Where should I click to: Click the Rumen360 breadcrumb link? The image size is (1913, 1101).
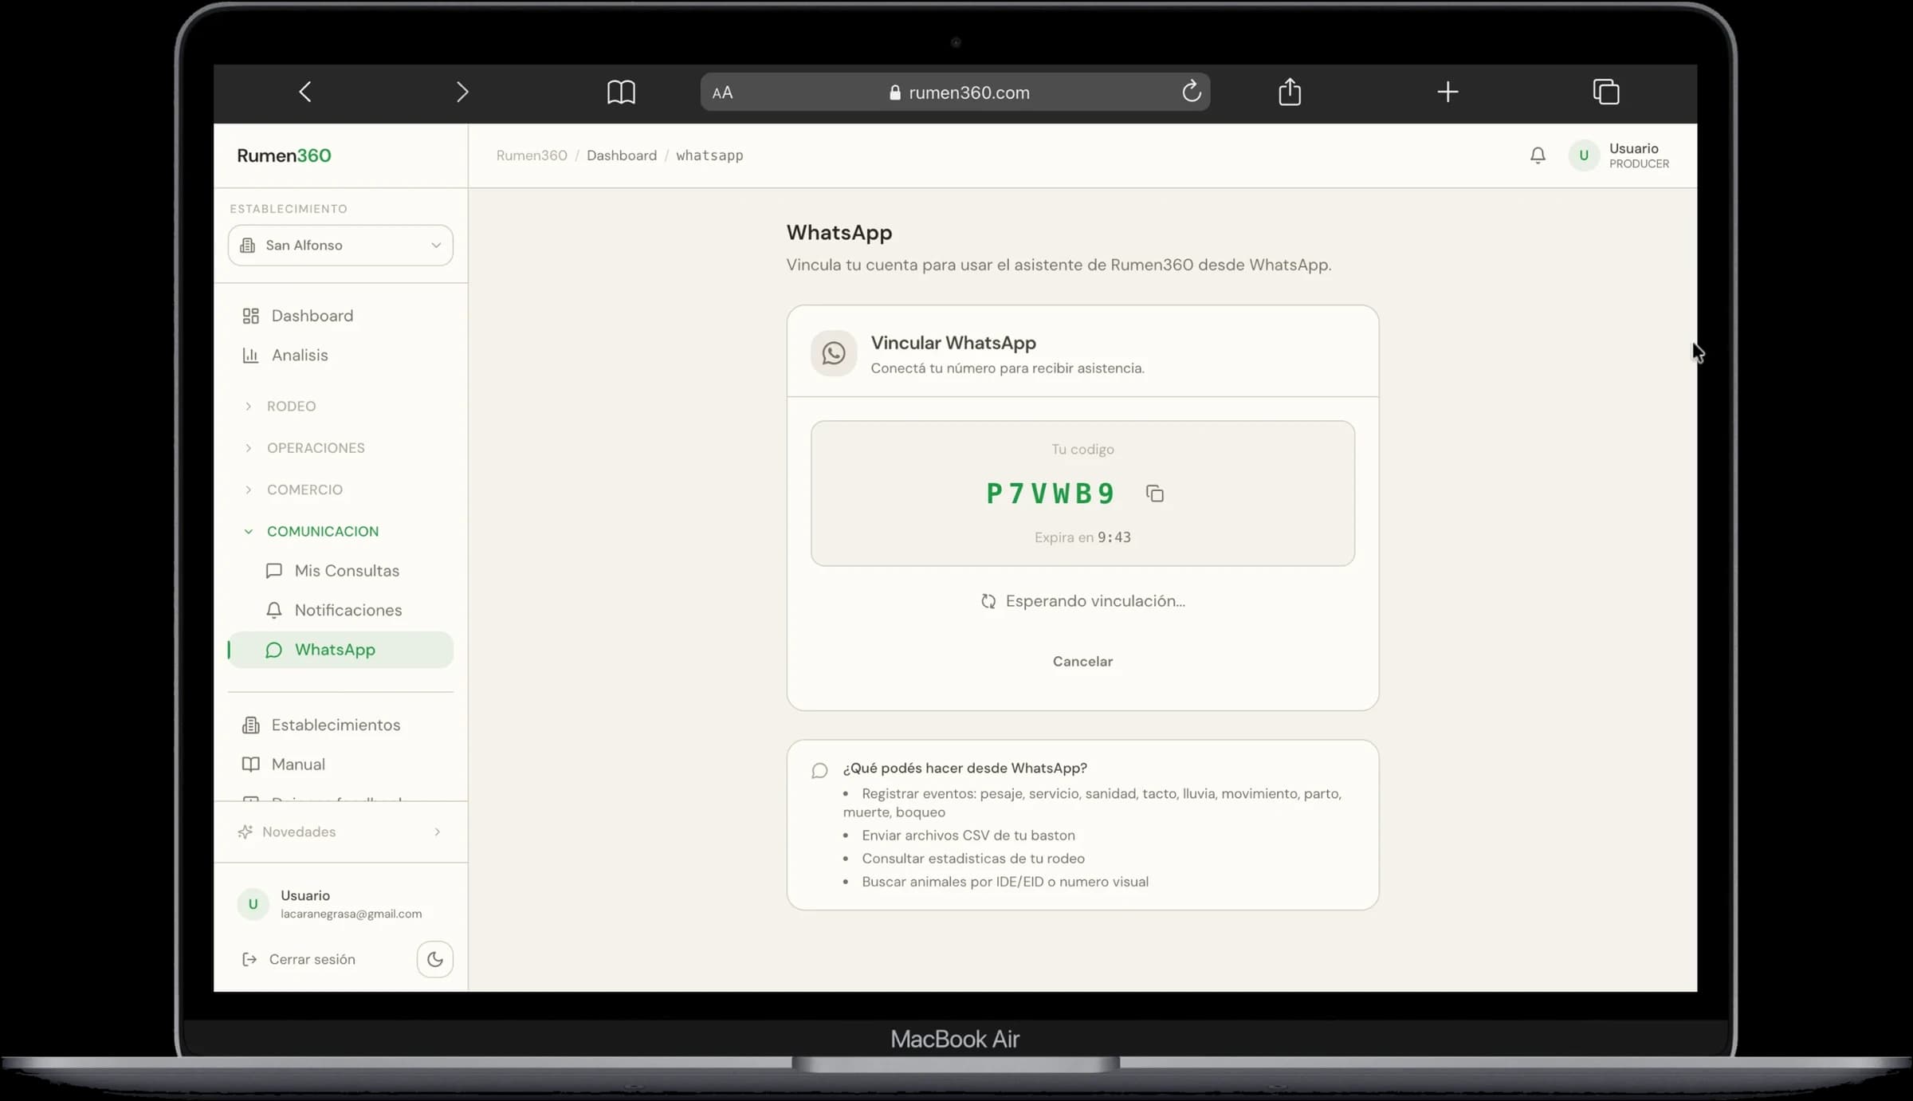point(532,155)
